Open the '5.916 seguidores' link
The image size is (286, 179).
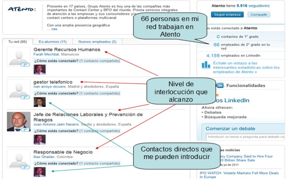tap(253, 6)
